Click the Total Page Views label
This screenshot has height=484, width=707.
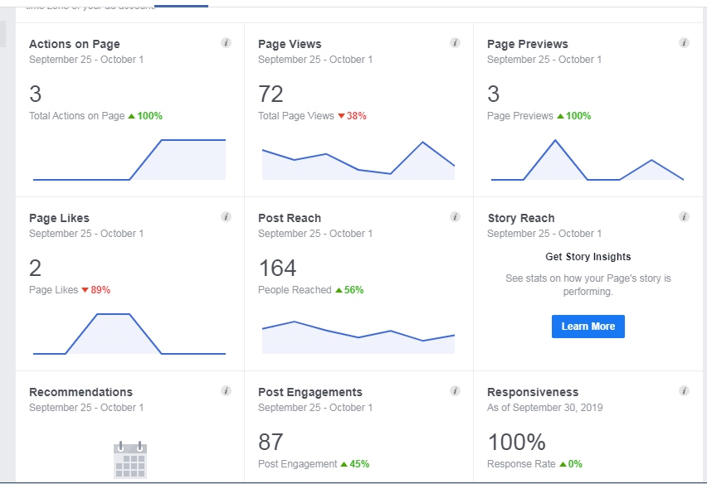[295, 116]
